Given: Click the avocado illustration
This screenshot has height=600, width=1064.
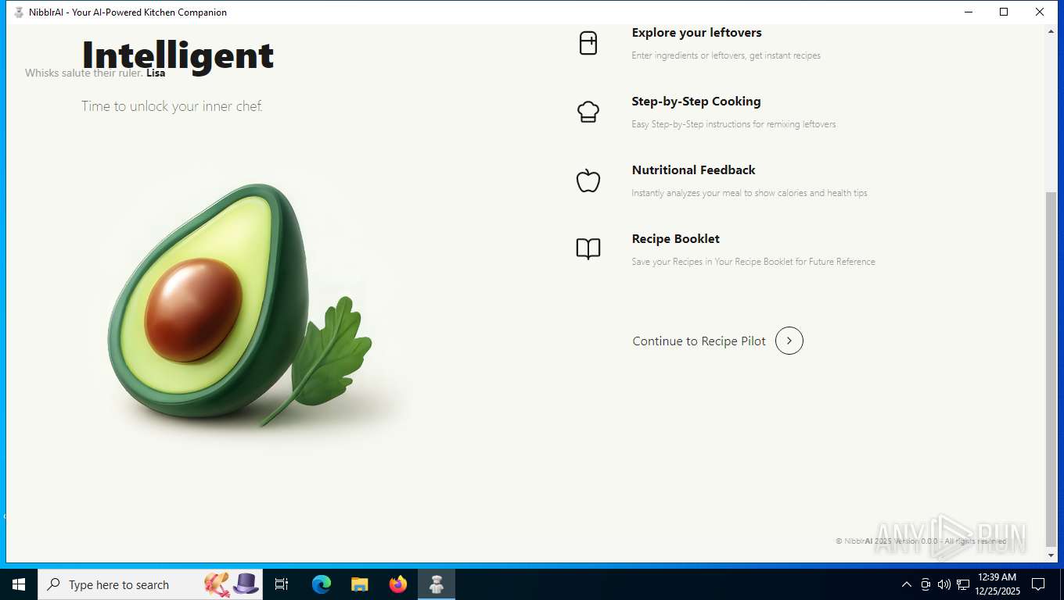Looking at the screenshot, I should [x=239, y=305].
